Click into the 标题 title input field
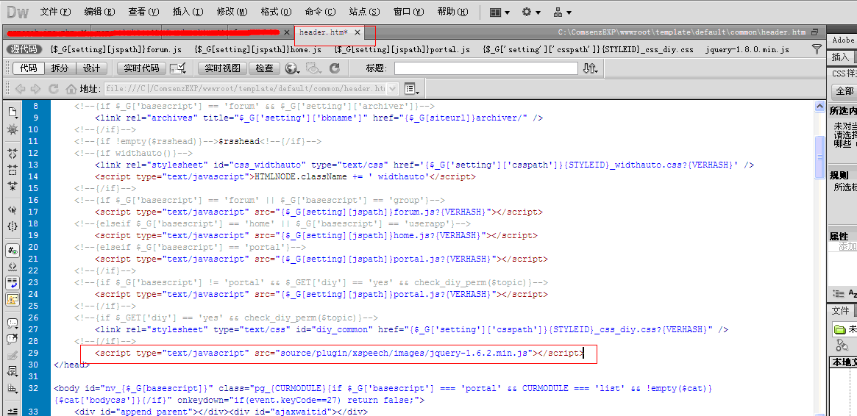 point(486,68)
